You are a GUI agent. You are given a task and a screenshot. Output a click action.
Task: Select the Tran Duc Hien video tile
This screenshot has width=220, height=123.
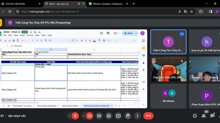point(168,69)
